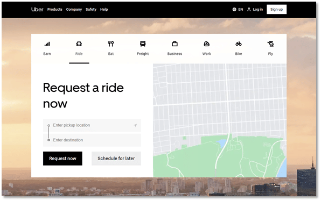Focus the Enter destination field
Screen dimensions: 321x201
tap(92, 140)
